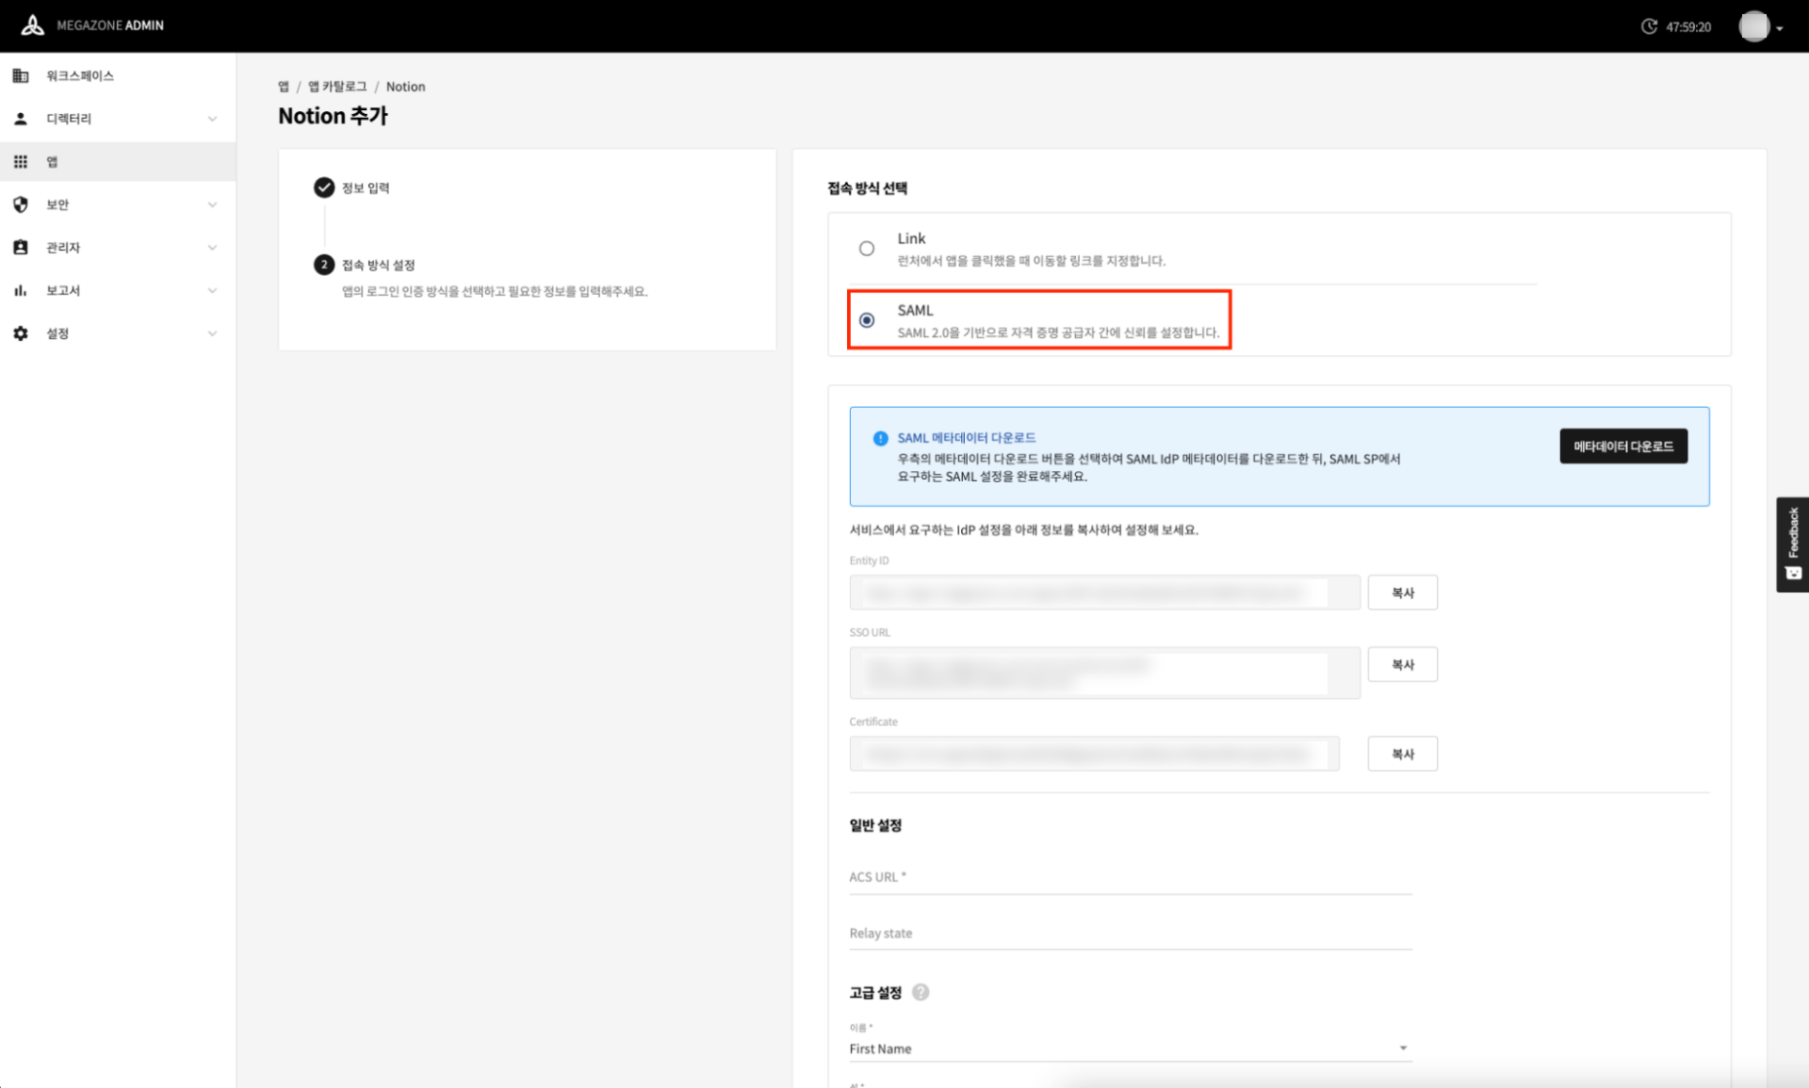Click the 고급 설정 help question icon
1809x1088 pixels.
pyautogui.click(x=921, y=992)
